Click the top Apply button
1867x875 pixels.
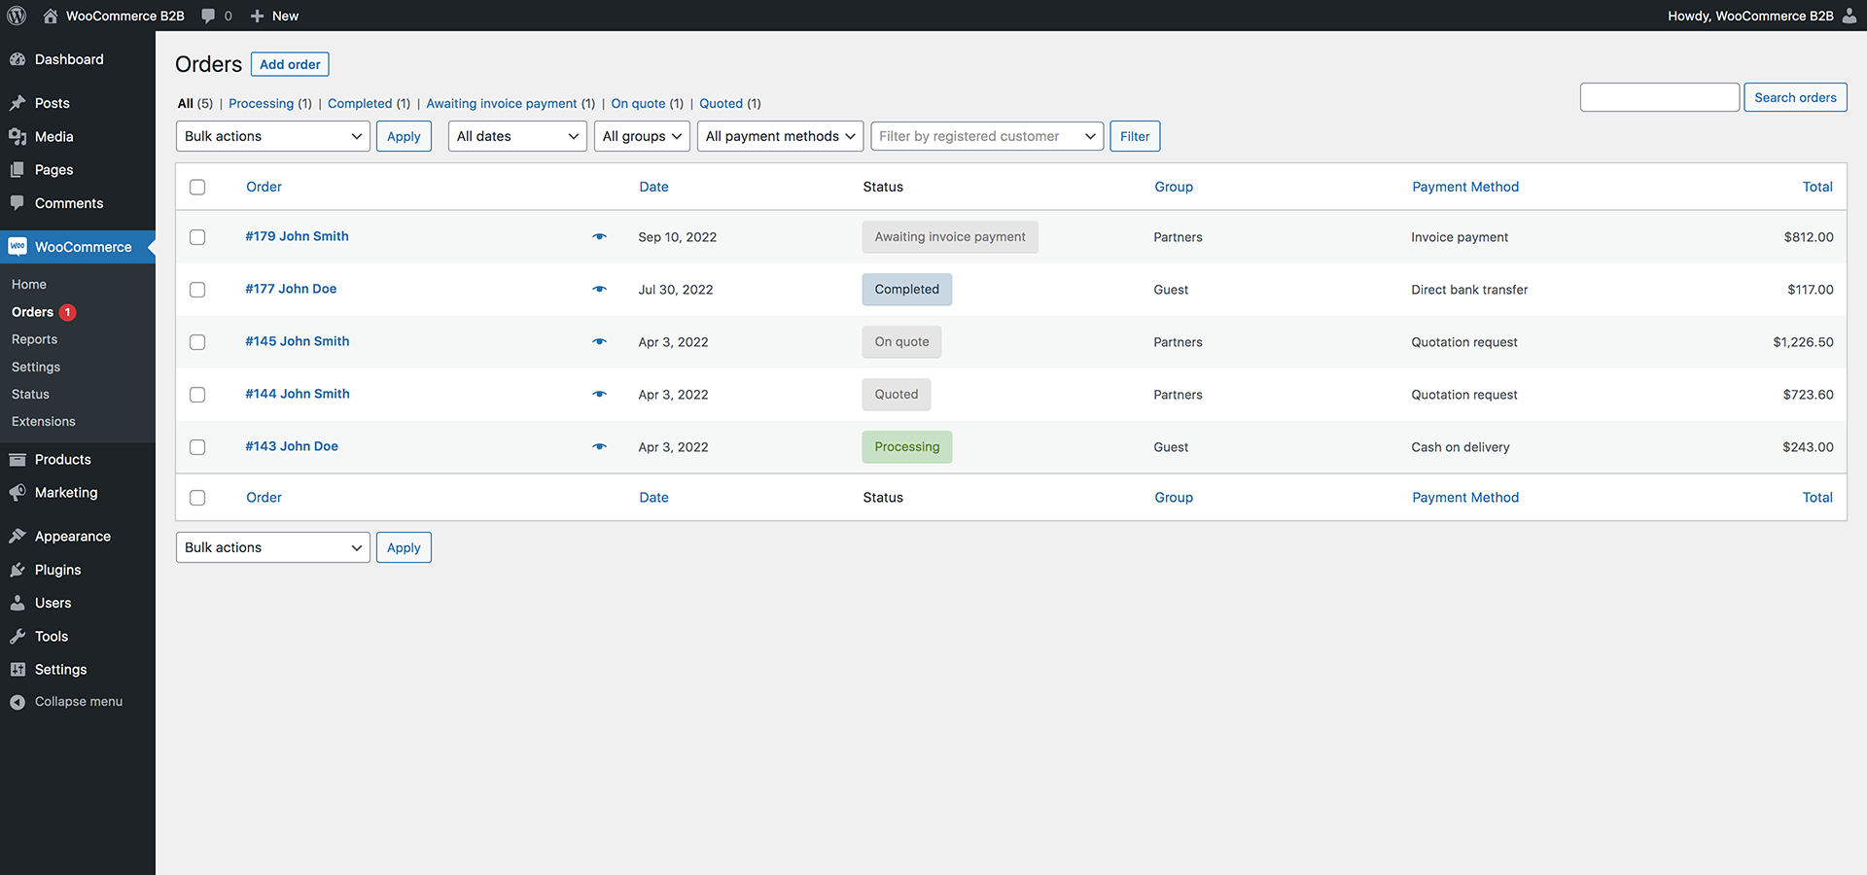coord(404,136)
